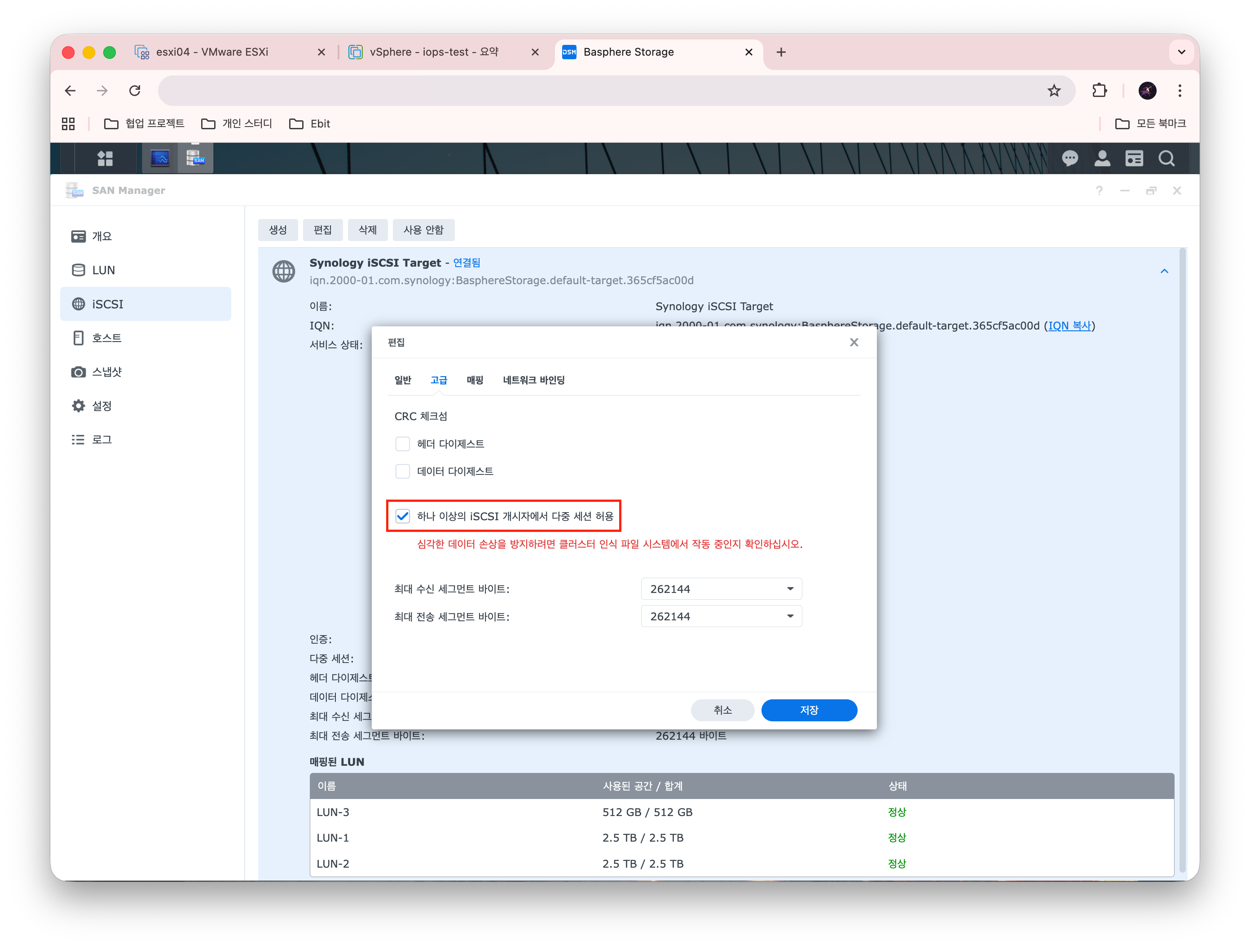Open the DSM main menu grid icon
The height and width of the screenshot is (948, 1250).
click(105, 159)
